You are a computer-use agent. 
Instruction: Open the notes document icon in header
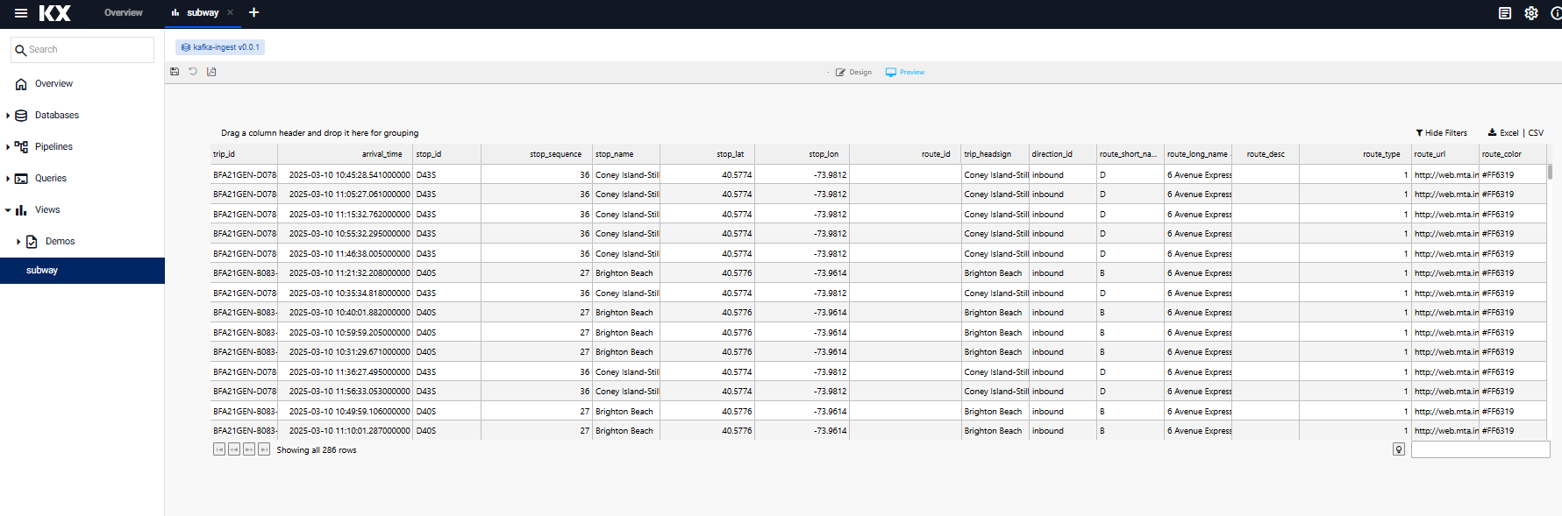click(x=1505, y=13)
